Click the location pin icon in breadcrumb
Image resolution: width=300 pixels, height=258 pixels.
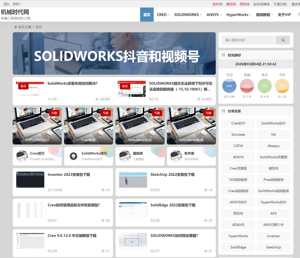pos(16,27)
